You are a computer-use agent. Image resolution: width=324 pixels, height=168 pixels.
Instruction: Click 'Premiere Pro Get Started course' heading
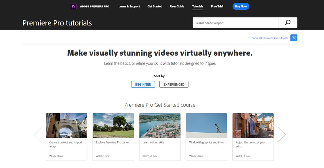pyautogui.click(x=160, y=105)
